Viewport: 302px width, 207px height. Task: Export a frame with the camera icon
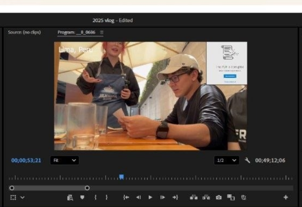coord(219,197)
